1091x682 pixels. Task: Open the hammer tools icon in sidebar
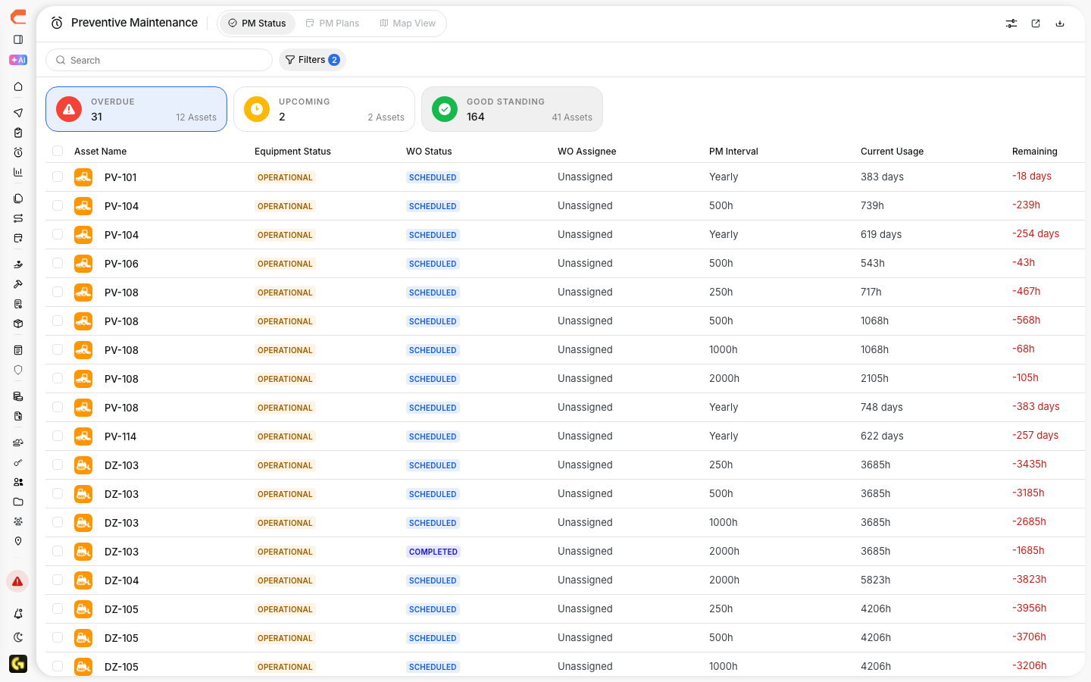[18, 284]
